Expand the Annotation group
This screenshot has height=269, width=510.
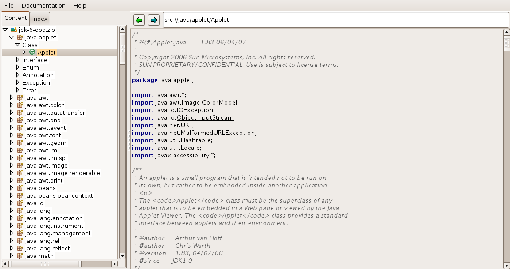tap(18, 75)
